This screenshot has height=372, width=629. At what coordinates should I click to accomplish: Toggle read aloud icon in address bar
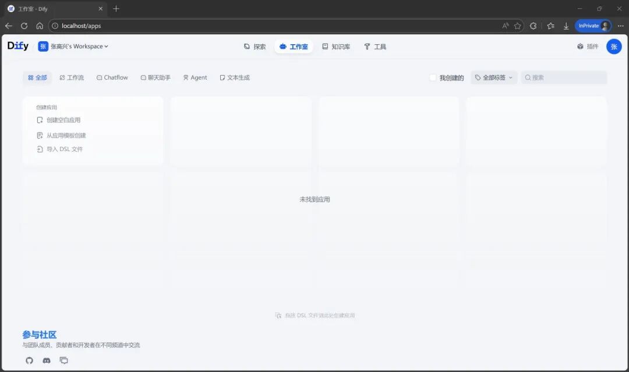tap(506, 26)
